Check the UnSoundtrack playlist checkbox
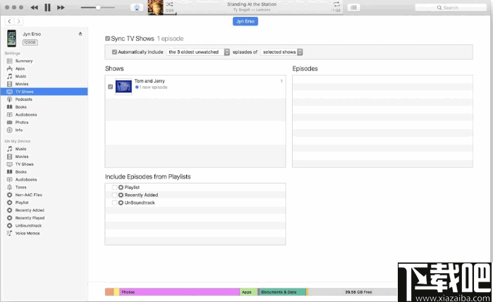 tap(114, 203)
